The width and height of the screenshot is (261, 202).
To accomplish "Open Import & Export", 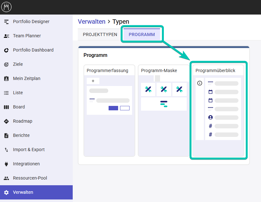I will pos(29,150).
